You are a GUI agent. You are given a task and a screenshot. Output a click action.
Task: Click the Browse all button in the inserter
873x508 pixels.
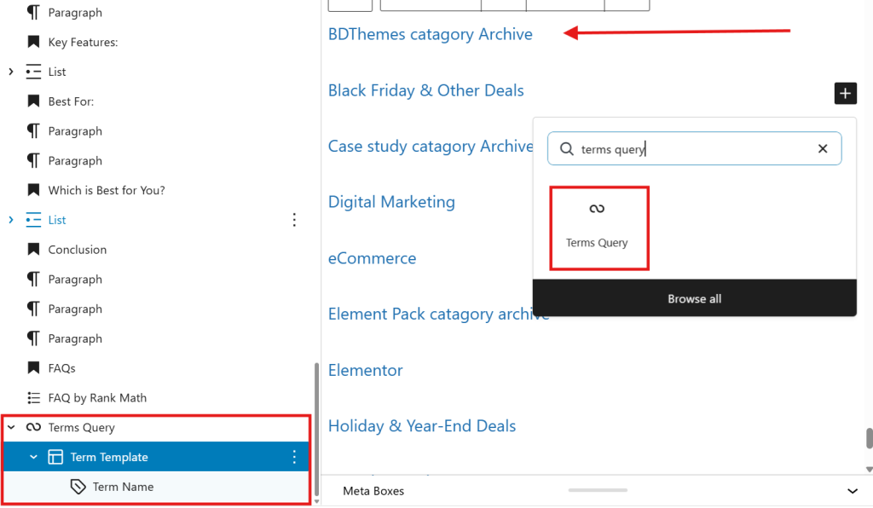pyautogui.click(x=694, y=297)
